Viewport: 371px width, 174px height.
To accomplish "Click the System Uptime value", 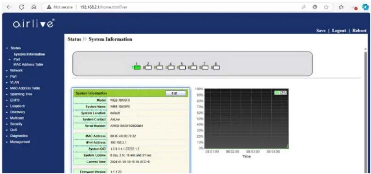I will (x=130, y=155).
